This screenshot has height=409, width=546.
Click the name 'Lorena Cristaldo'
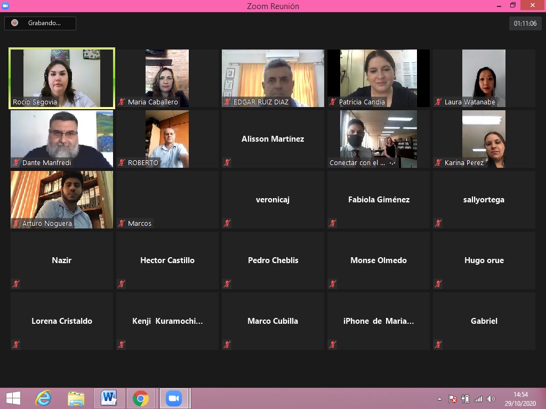pyautogui.click(x=62, y=321)
